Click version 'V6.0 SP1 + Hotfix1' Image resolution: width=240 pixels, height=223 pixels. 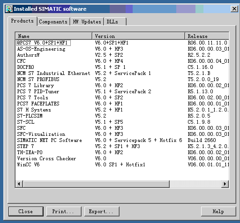[120, 164]
